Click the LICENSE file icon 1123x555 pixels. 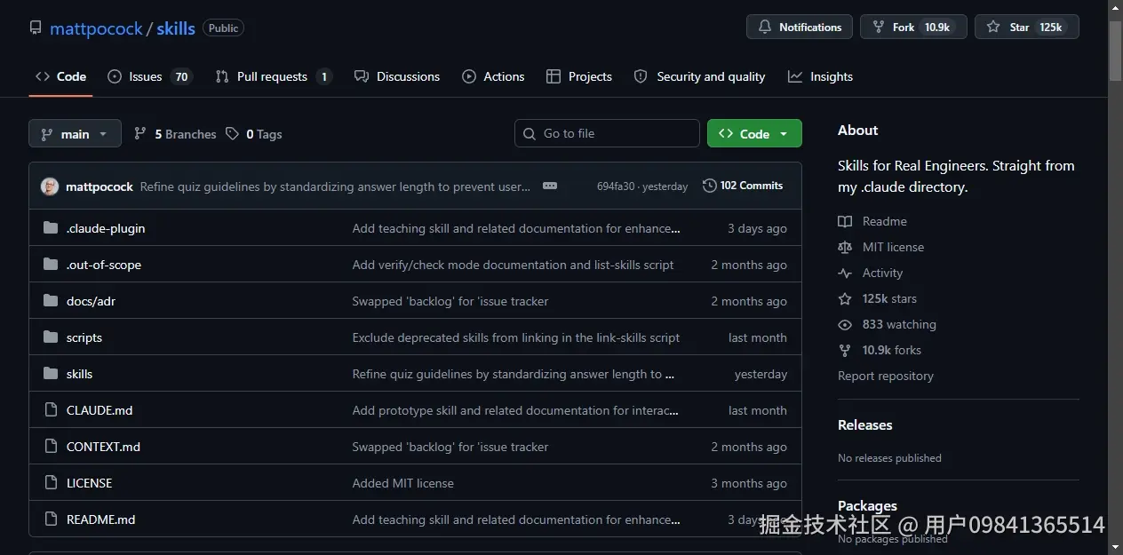click(x=51, y=483)
